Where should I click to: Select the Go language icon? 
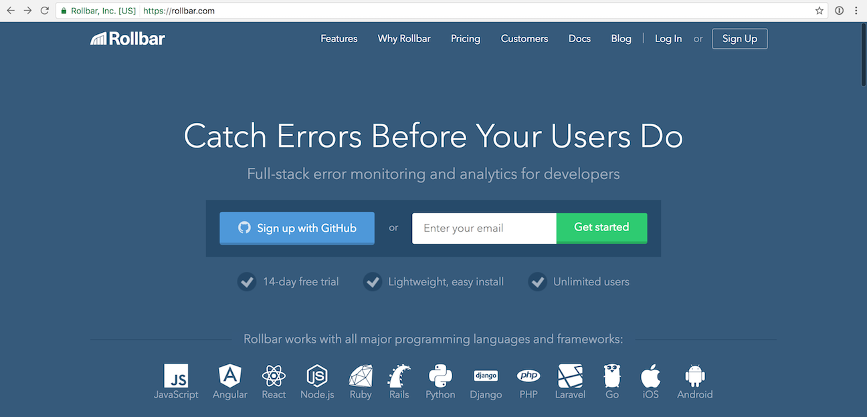(611, 376)
